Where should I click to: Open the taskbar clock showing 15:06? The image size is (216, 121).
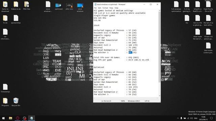click(203, 118)
